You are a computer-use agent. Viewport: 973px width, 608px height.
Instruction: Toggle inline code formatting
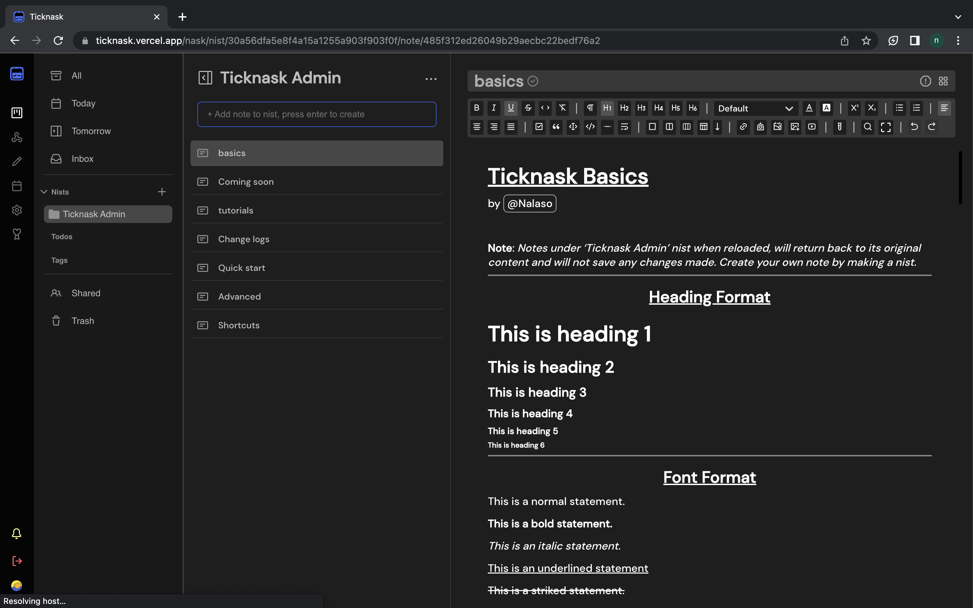545,108
